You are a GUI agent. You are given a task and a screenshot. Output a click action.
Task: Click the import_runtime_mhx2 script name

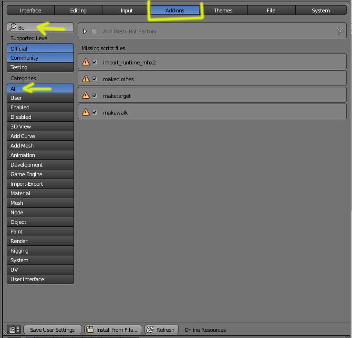[129, 63]
